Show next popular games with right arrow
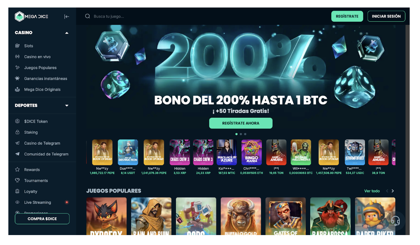This screenshot has width=420, height=245. [393, 191]
